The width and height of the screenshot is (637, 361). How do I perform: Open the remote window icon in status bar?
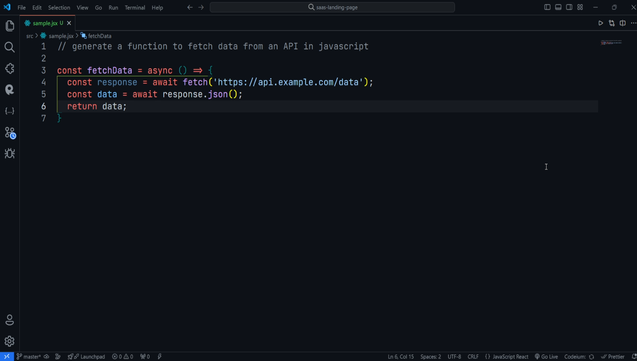point(7,356)
